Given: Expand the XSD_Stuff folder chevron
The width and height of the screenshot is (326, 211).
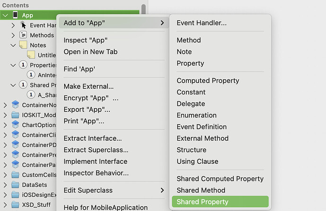Looking at the screenshot, I should point(5,205).
